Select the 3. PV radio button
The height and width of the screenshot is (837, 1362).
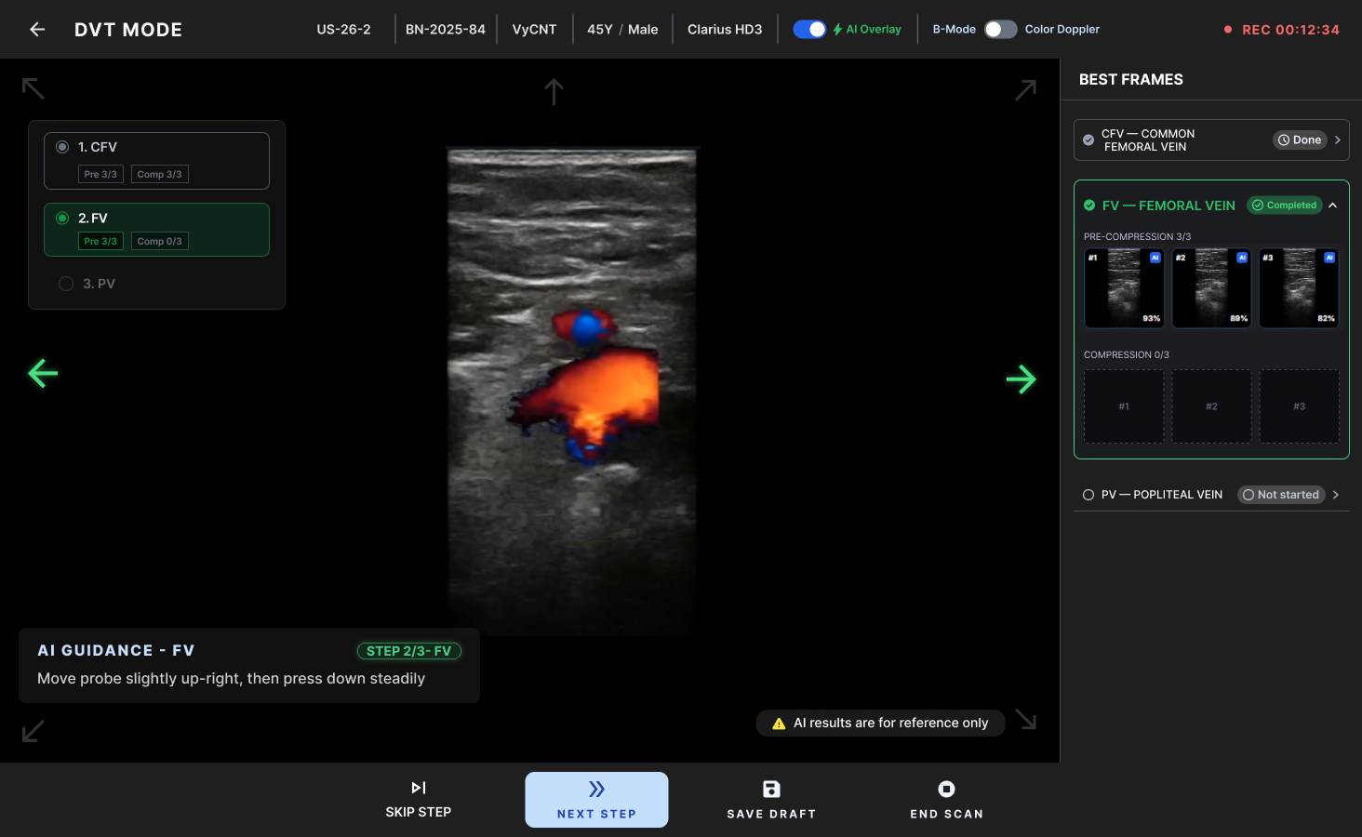pyautogui.click(x=66, y=284)
